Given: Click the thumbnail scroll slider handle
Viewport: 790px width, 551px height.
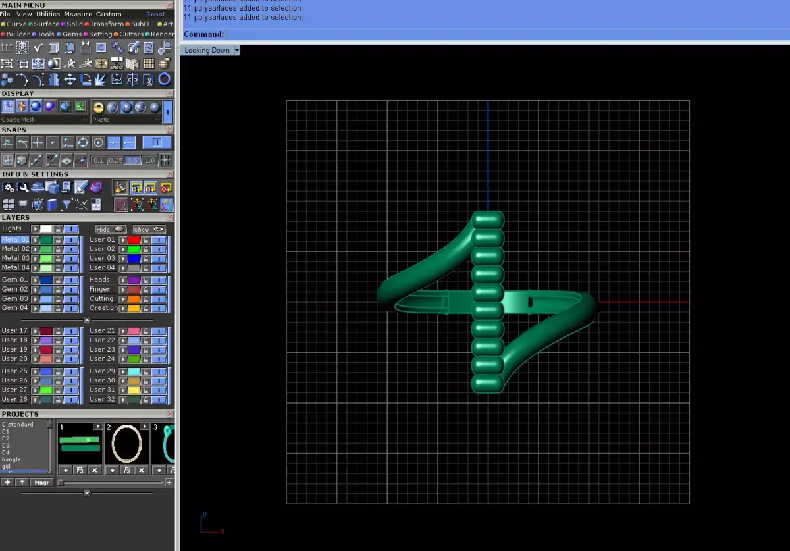Looking at the screenshot, I should 61,483.
